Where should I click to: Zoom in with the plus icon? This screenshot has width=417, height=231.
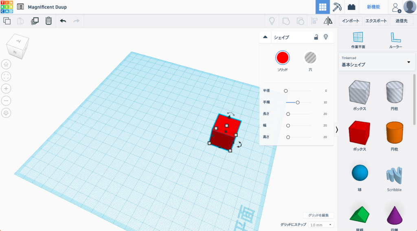click(x=6, y=88)
